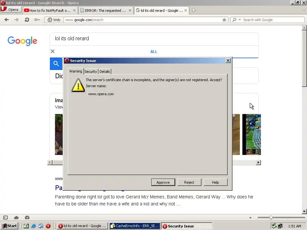Image resolution: width=307 pixels, height=230 pixels.
Task: Click image carousel right scroll arrow
Action: pos(258,163)
